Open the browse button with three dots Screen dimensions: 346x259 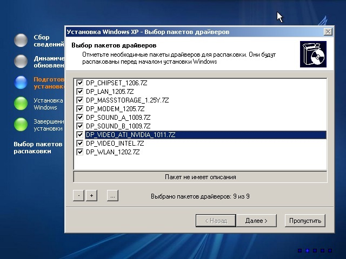(112, 195)
